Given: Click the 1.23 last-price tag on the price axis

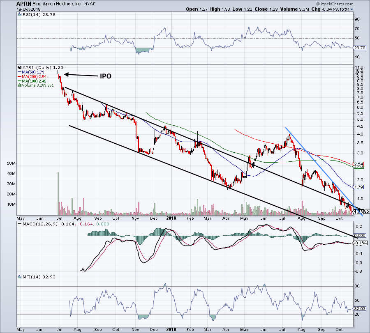Looking at the screenshot, I should (358, 211).
